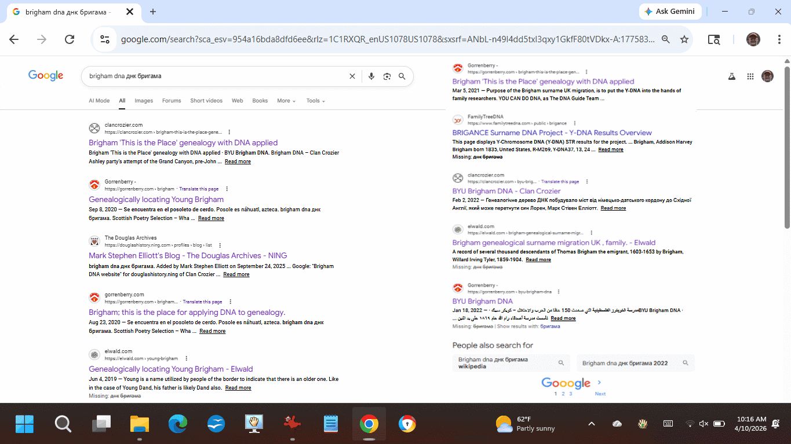Open 'Genealogically locating Young Brigham - Elwald' result
This screenshot has width=791, height=444.
point(171,369)
